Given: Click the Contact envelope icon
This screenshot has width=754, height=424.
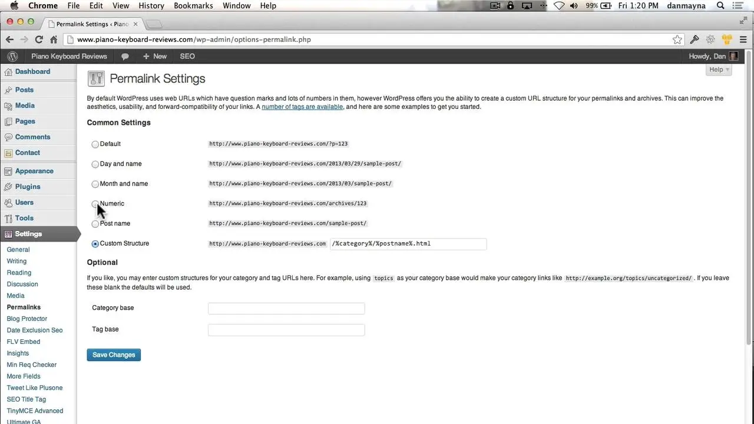Looking at the screenshot, I should coord(8,153).
